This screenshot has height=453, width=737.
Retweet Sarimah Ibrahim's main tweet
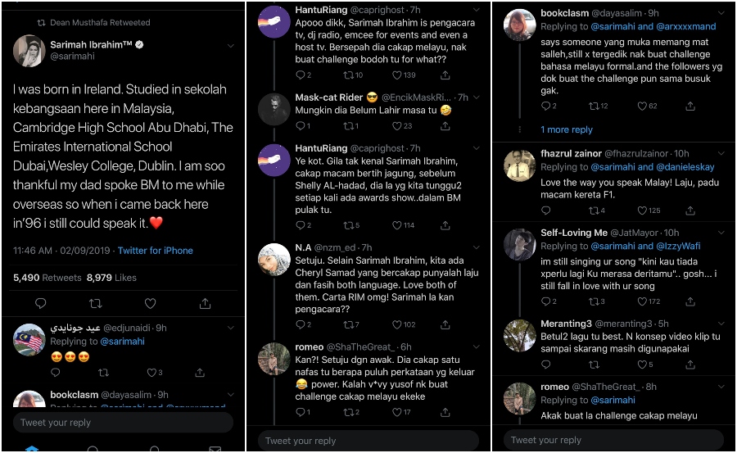(95, 304)
